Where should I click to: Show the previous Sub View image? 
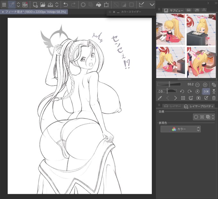(168, 98)
